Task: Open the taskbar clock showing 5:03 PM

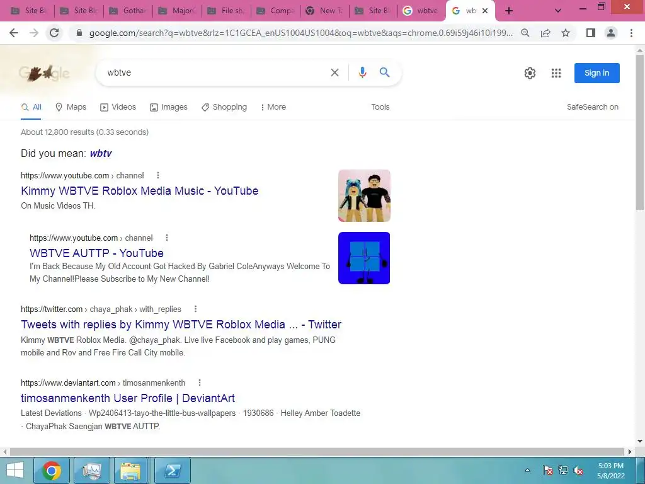Action: pyautogui.click(x=611, y=470)
